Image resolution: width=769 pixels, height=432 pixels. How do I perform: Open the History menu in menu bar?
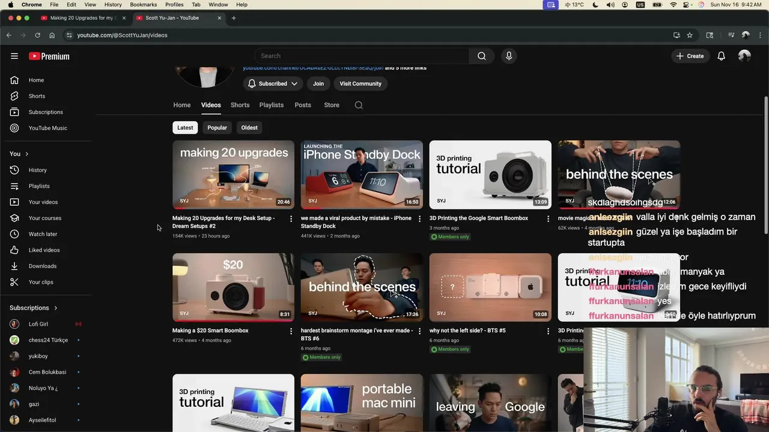(x=113, y=5)
